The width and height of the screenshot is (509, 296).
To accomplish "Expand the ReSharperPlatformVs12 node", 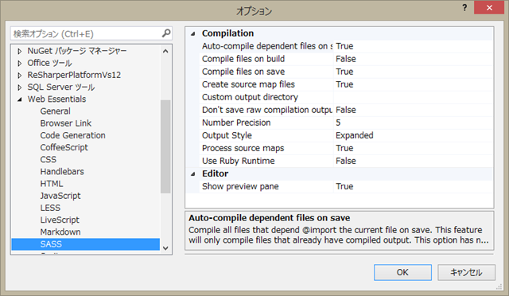I will (x=20, y=75).
